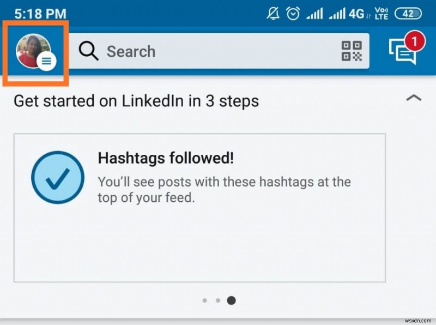Tap the mobile signal strength icon
The image size is (436, 325).
[x=314, y=13]
